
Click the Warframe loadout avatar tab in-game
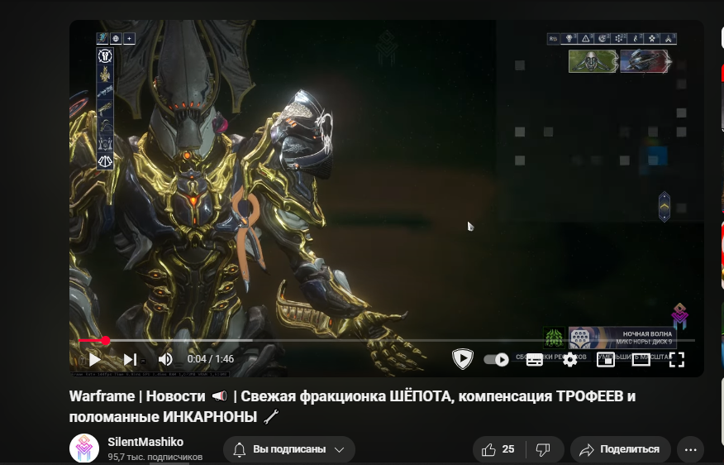[102, 38]
